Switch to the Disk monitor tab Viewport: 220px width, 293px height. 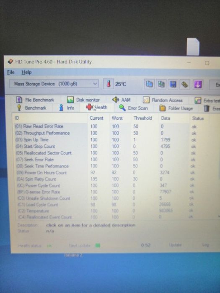pyautogui.click(x=84, y=100)
